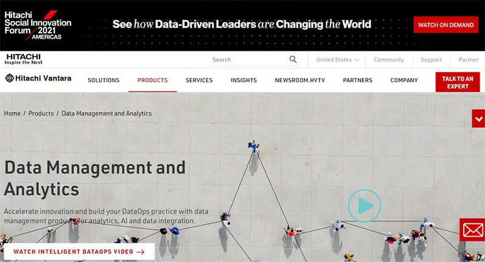Open the United States region dropdown
Image resolution: width=485 pixels, height=262 pixels.
click(338, 59)
